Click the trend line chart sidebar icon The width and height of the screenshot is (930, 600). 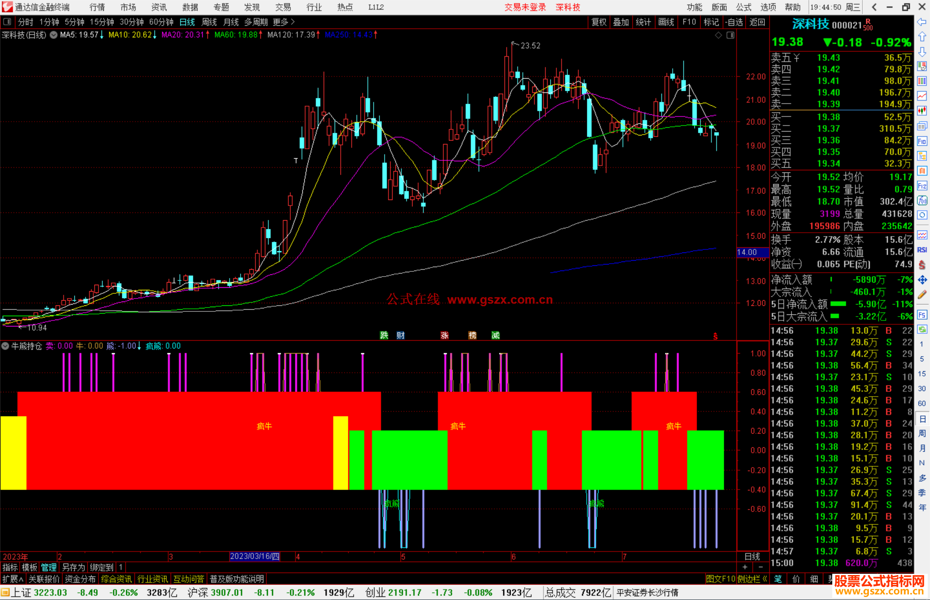coord(922,95)
